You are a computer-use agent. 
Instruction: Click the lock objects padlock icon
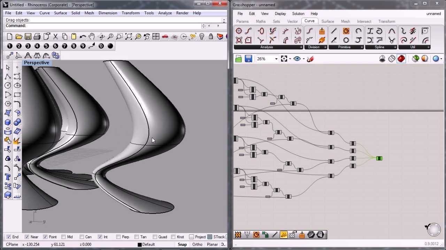tap(211, 37)
